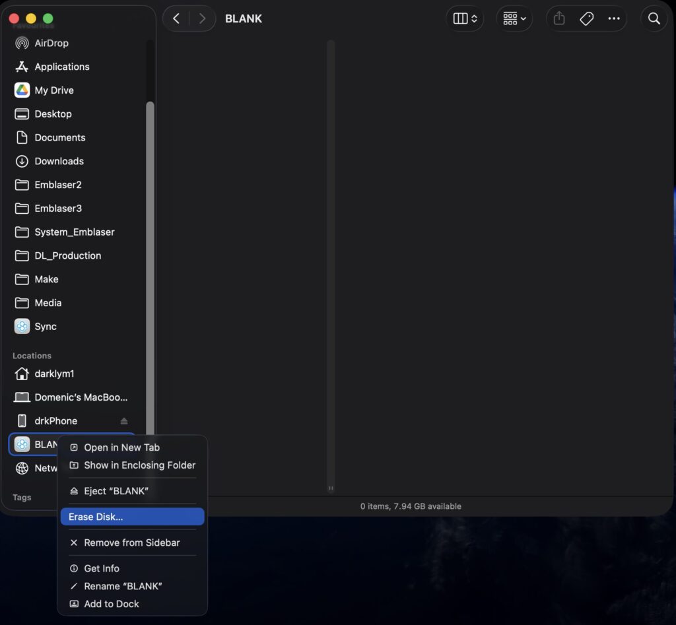The image size is (676, 625).
Task: Open the Downloads folder in sidebar
Action: 59,161
